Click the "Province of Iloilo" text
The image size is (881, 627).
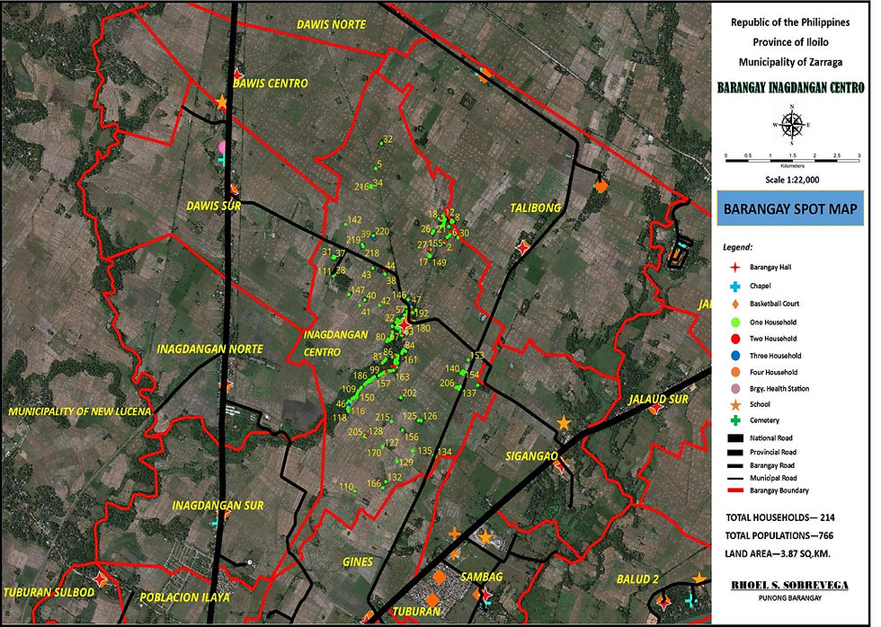click(x=790, y=42)
